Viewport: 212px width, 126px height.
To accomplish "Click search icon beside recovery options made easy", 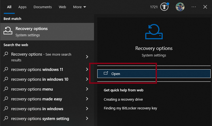I will pos(6,99).
